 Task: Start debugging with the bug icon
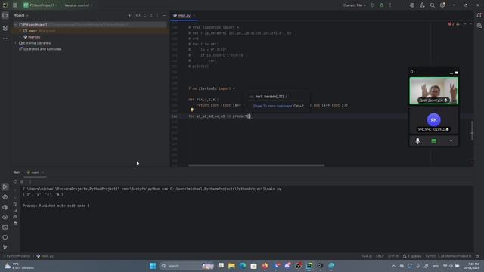click(x=381, y=5)
